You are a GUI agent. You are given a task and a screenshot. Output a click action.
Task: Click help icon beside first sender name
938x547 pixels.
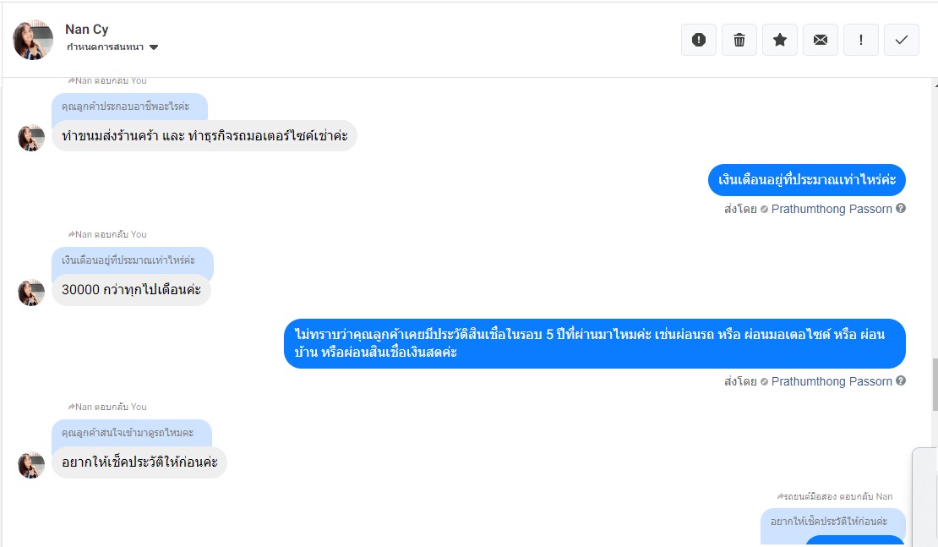[901, 209]
